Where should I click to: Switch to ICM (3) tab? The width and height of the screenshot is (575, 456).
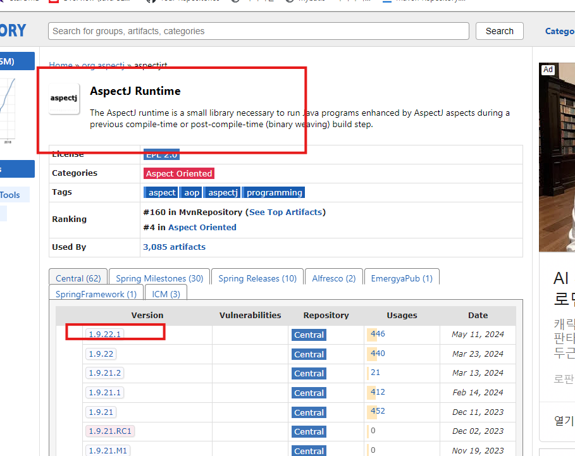click(x=166, y=294)
